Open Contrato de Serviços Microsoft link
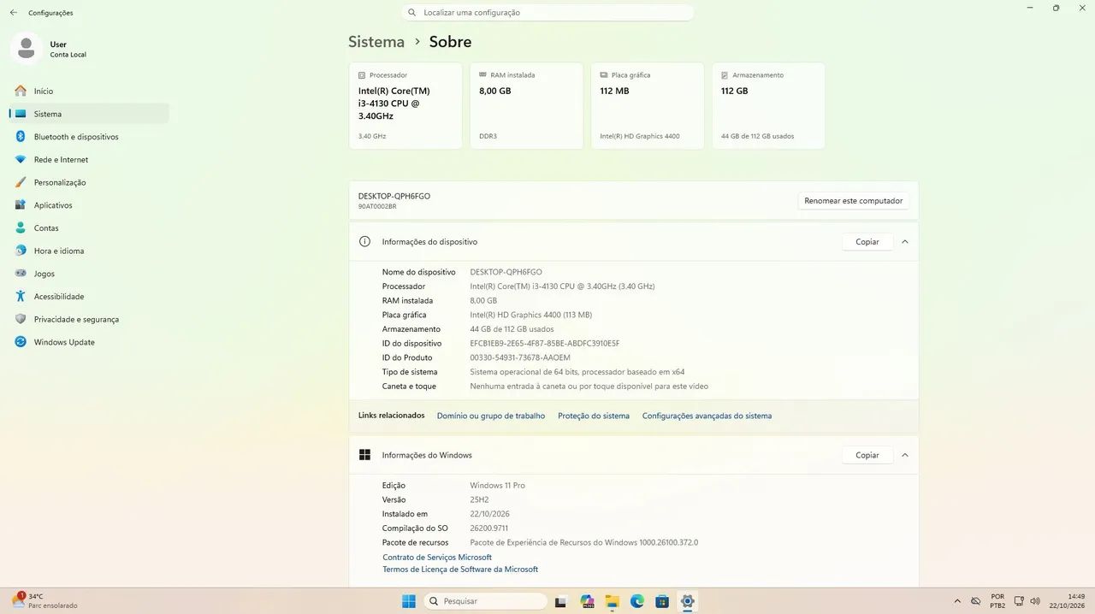This screenshot has width=1095, height=614. tap(437, 558)
